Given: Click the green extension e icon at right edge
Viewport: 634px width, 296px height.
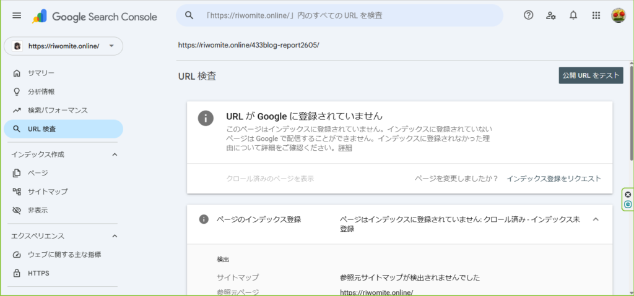Looking at the screenshot, I should [x=628, y=205].
